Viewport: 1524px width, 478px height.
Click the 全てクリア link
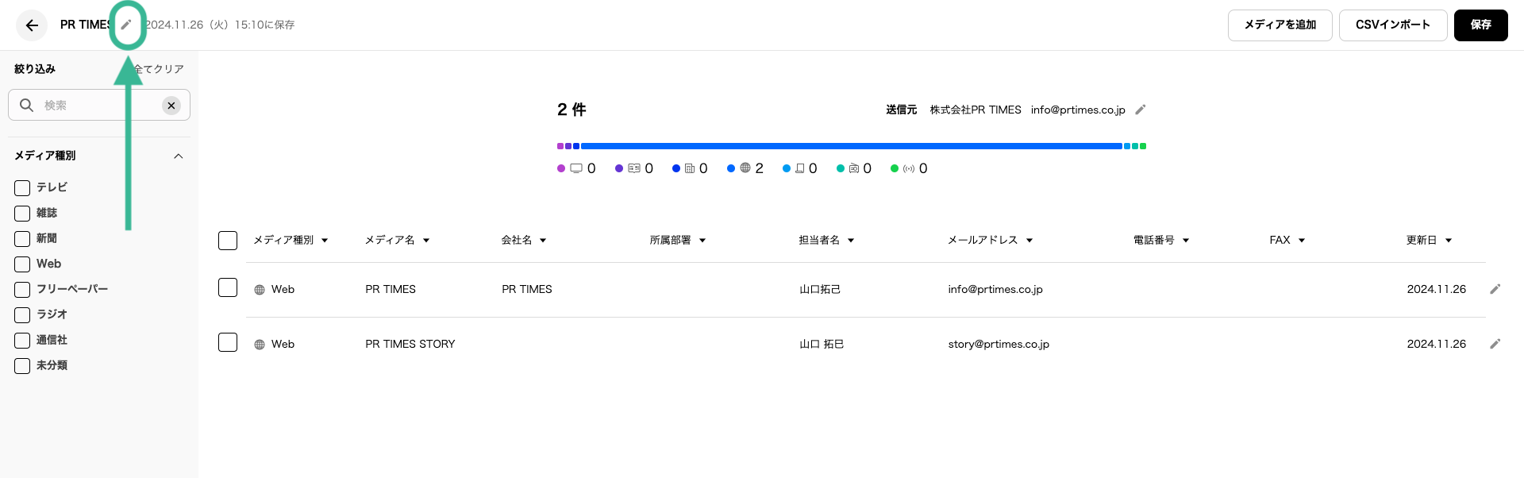pyautogui.click(x=160, y=69)
